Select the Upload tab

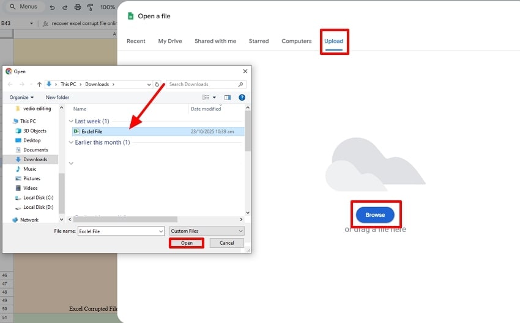pyautogui.click(x=333, y=41)
